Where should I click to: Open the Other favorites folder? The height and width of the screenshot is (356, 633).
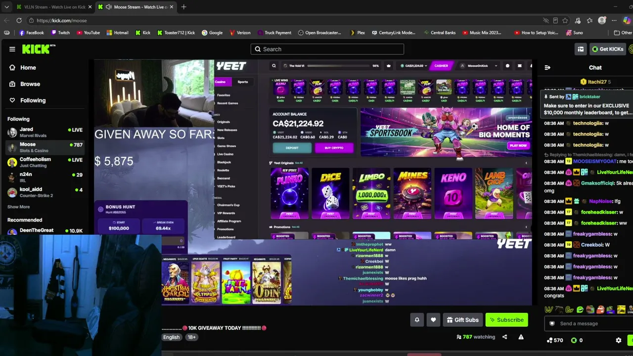[x=623, y=33]
